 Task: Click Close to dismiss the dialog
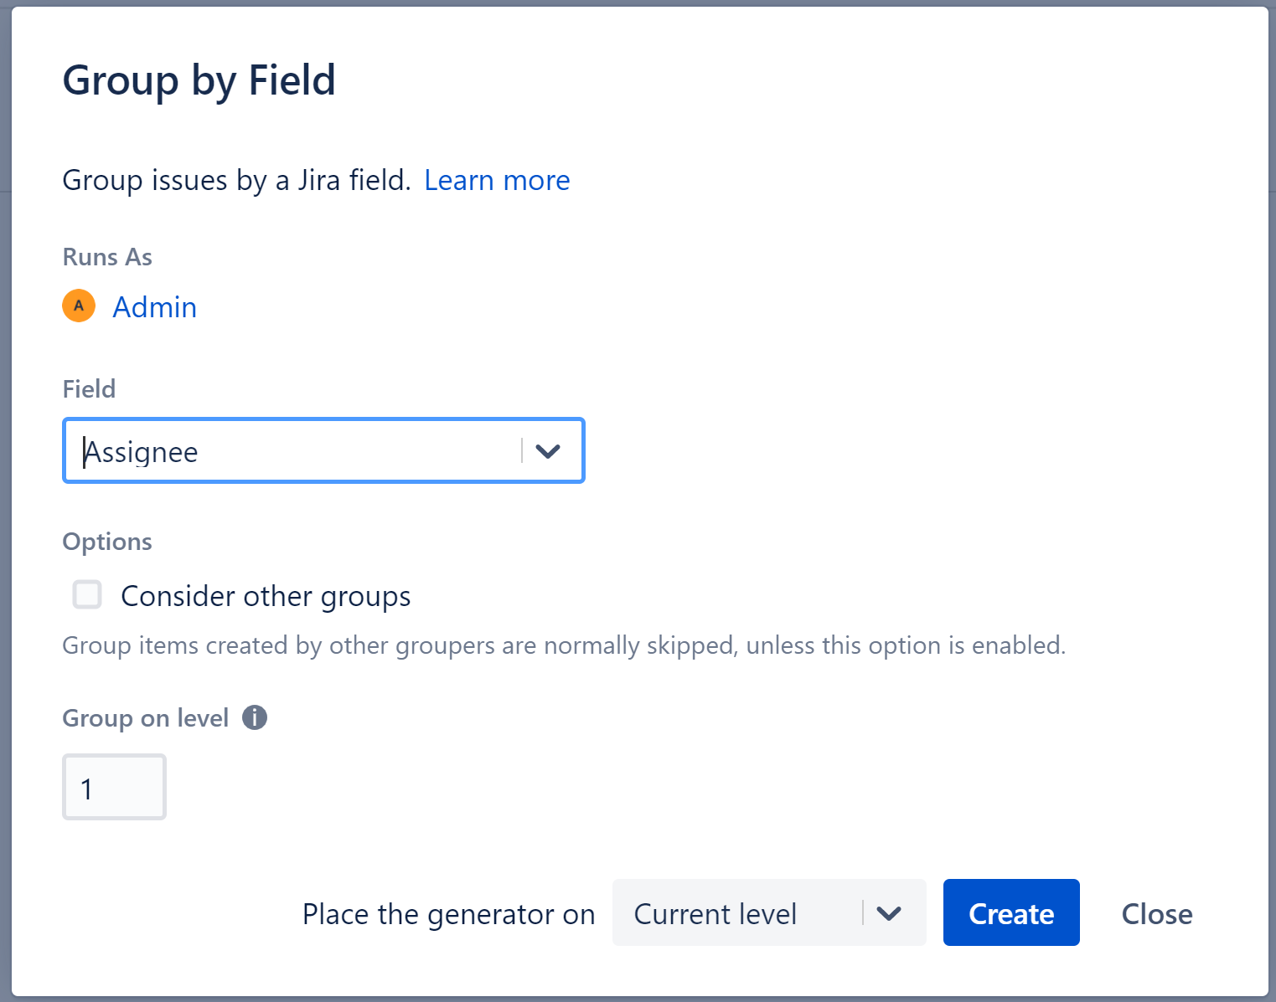point(1156,913)
